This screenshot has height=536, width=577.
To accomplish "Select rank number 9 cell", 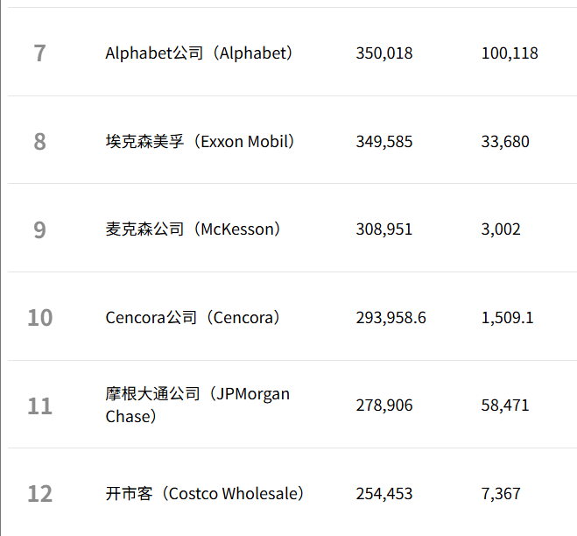I will (x=39, y=229).
